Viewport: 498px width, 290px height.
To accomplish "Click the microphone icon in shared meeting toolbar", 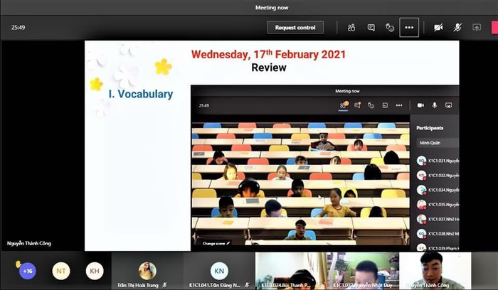I will point(434,105).
